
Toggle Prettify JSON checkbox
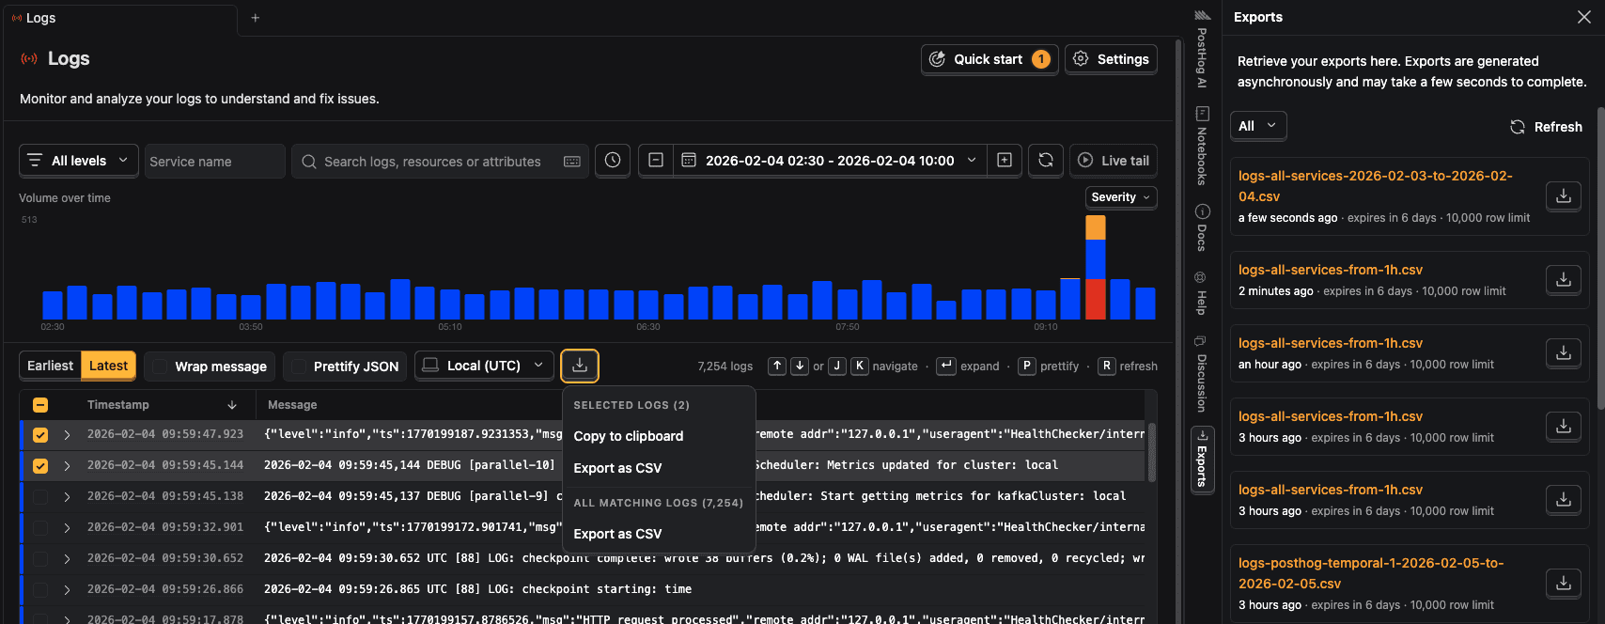(x=299, y=367)
